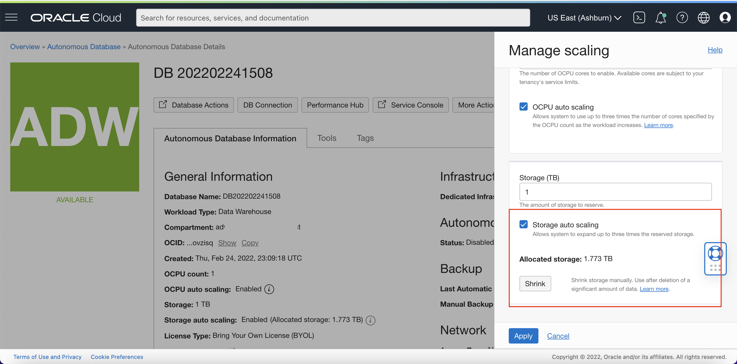Open Autonomous Database breadcrumb link
The height and width of the screenshot is (364, 737).
[x=83, y=47]
